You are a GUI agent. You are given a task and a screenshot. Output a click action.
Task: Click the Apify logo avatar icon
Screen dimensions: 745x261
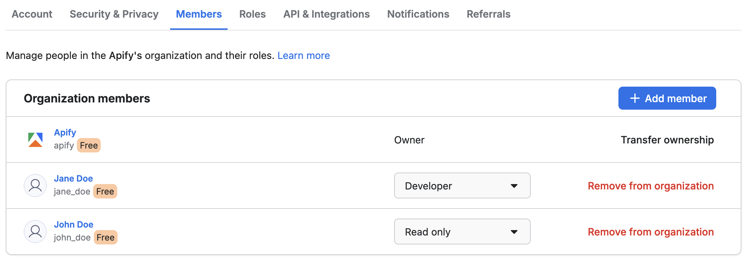tap(35, 140)
